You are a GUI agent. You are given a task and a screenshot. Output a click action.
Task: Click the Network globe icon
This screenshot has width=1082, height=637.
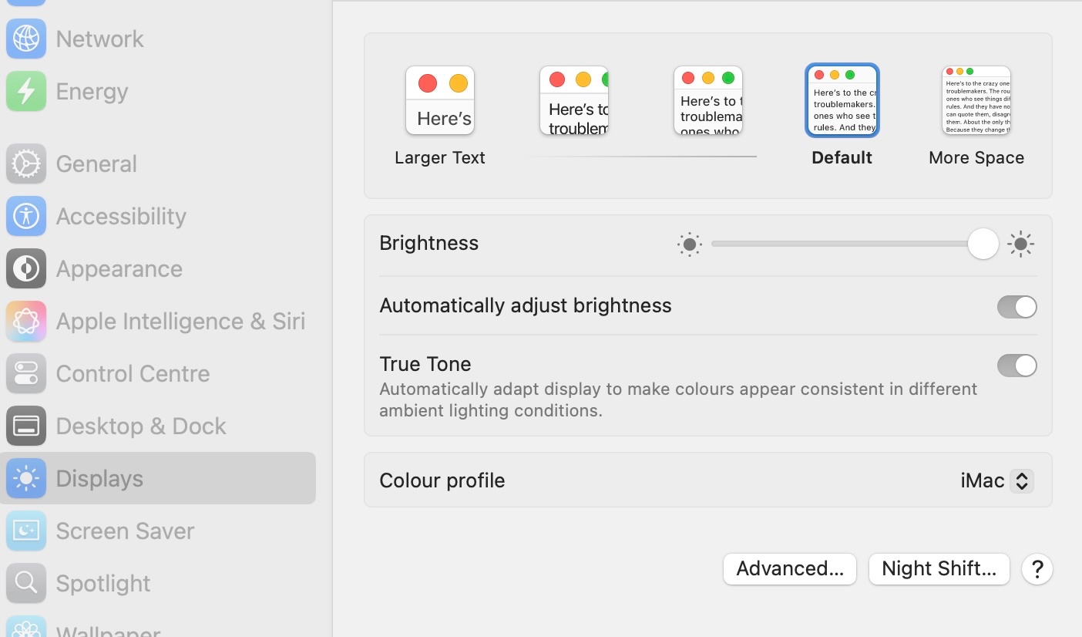tap(26, 39)
